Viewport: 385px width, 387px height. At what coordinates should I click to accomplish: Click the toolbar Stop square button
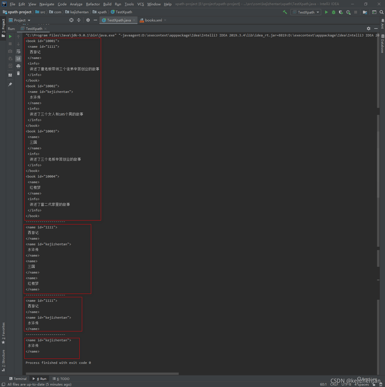(x=356, y=12)
